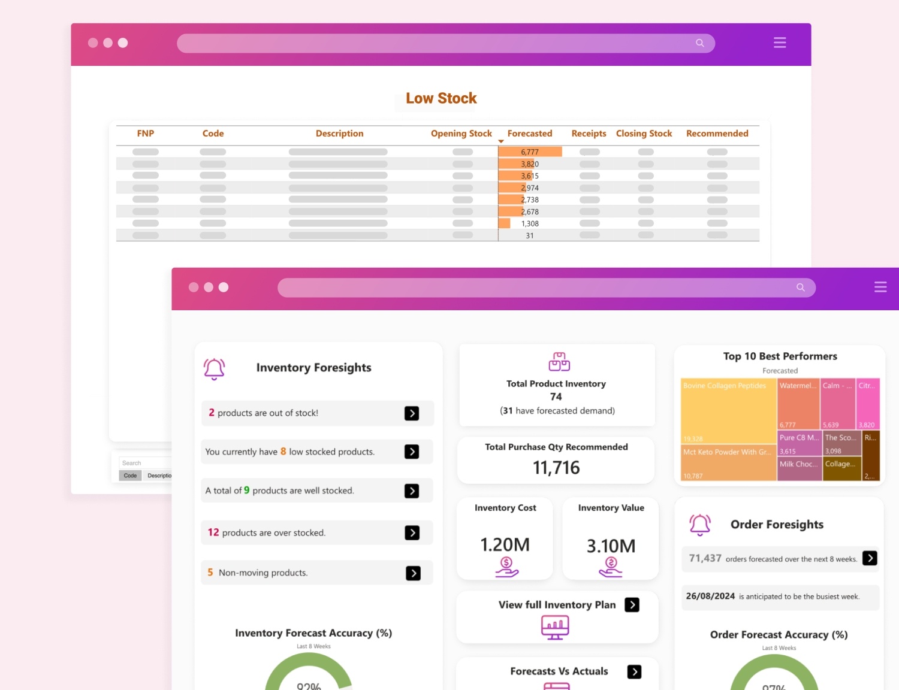The image size is (899, 690).
Task: Click the Opening Stock column header
Action: (461, 134)
